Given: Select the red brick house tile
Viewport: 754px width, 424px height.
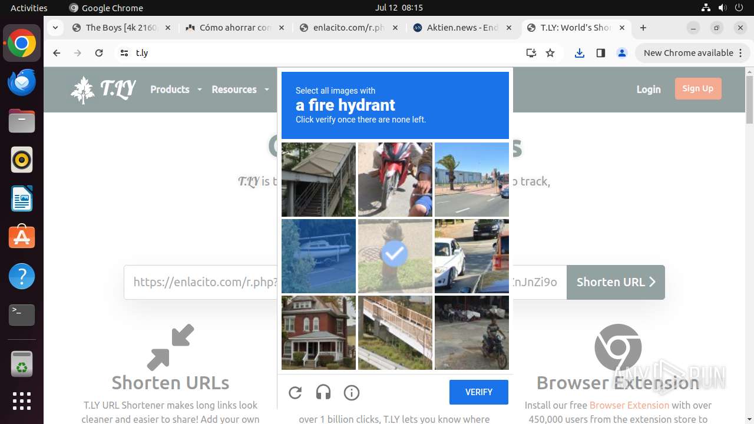Looking at the screenshot, I should point(319,333).
